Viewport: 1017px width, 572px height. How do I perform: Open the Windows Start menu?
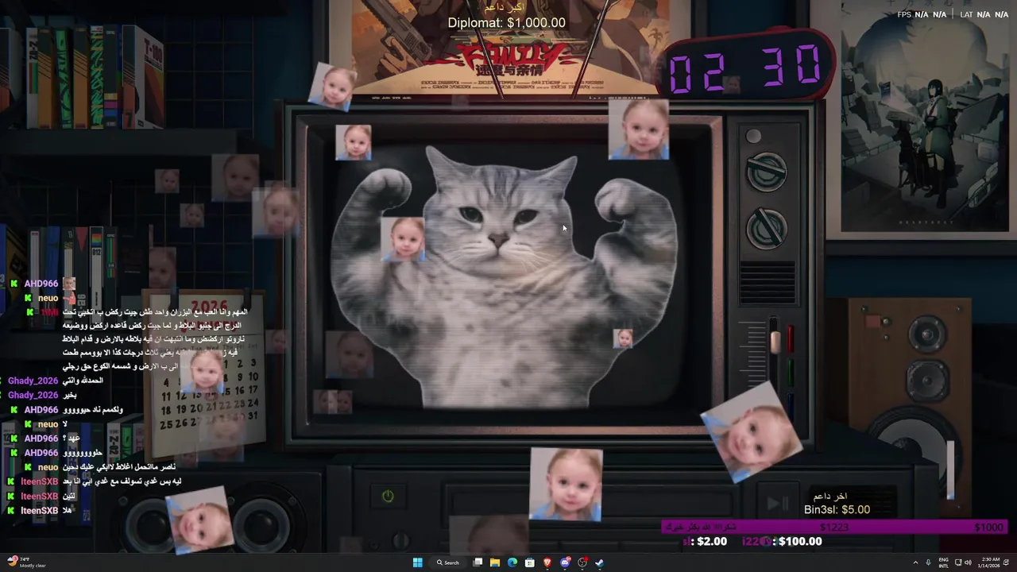[x=418, y=562]
